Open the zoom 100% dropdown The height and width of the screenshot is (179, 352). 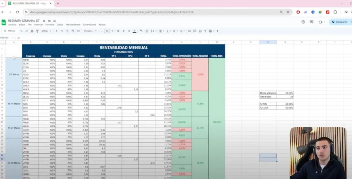46,31
